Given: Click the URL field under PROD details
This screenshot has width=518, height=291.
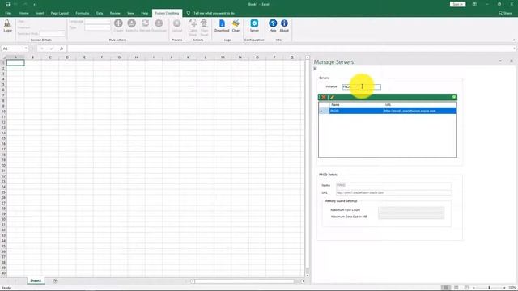Looking at the screenshot, I should coord(393,192).
